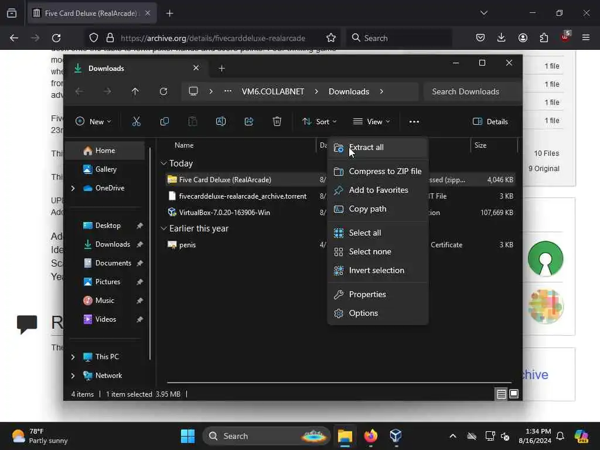
Task: Open the See more three-dots toolbar menu
Action: (414, 122)
